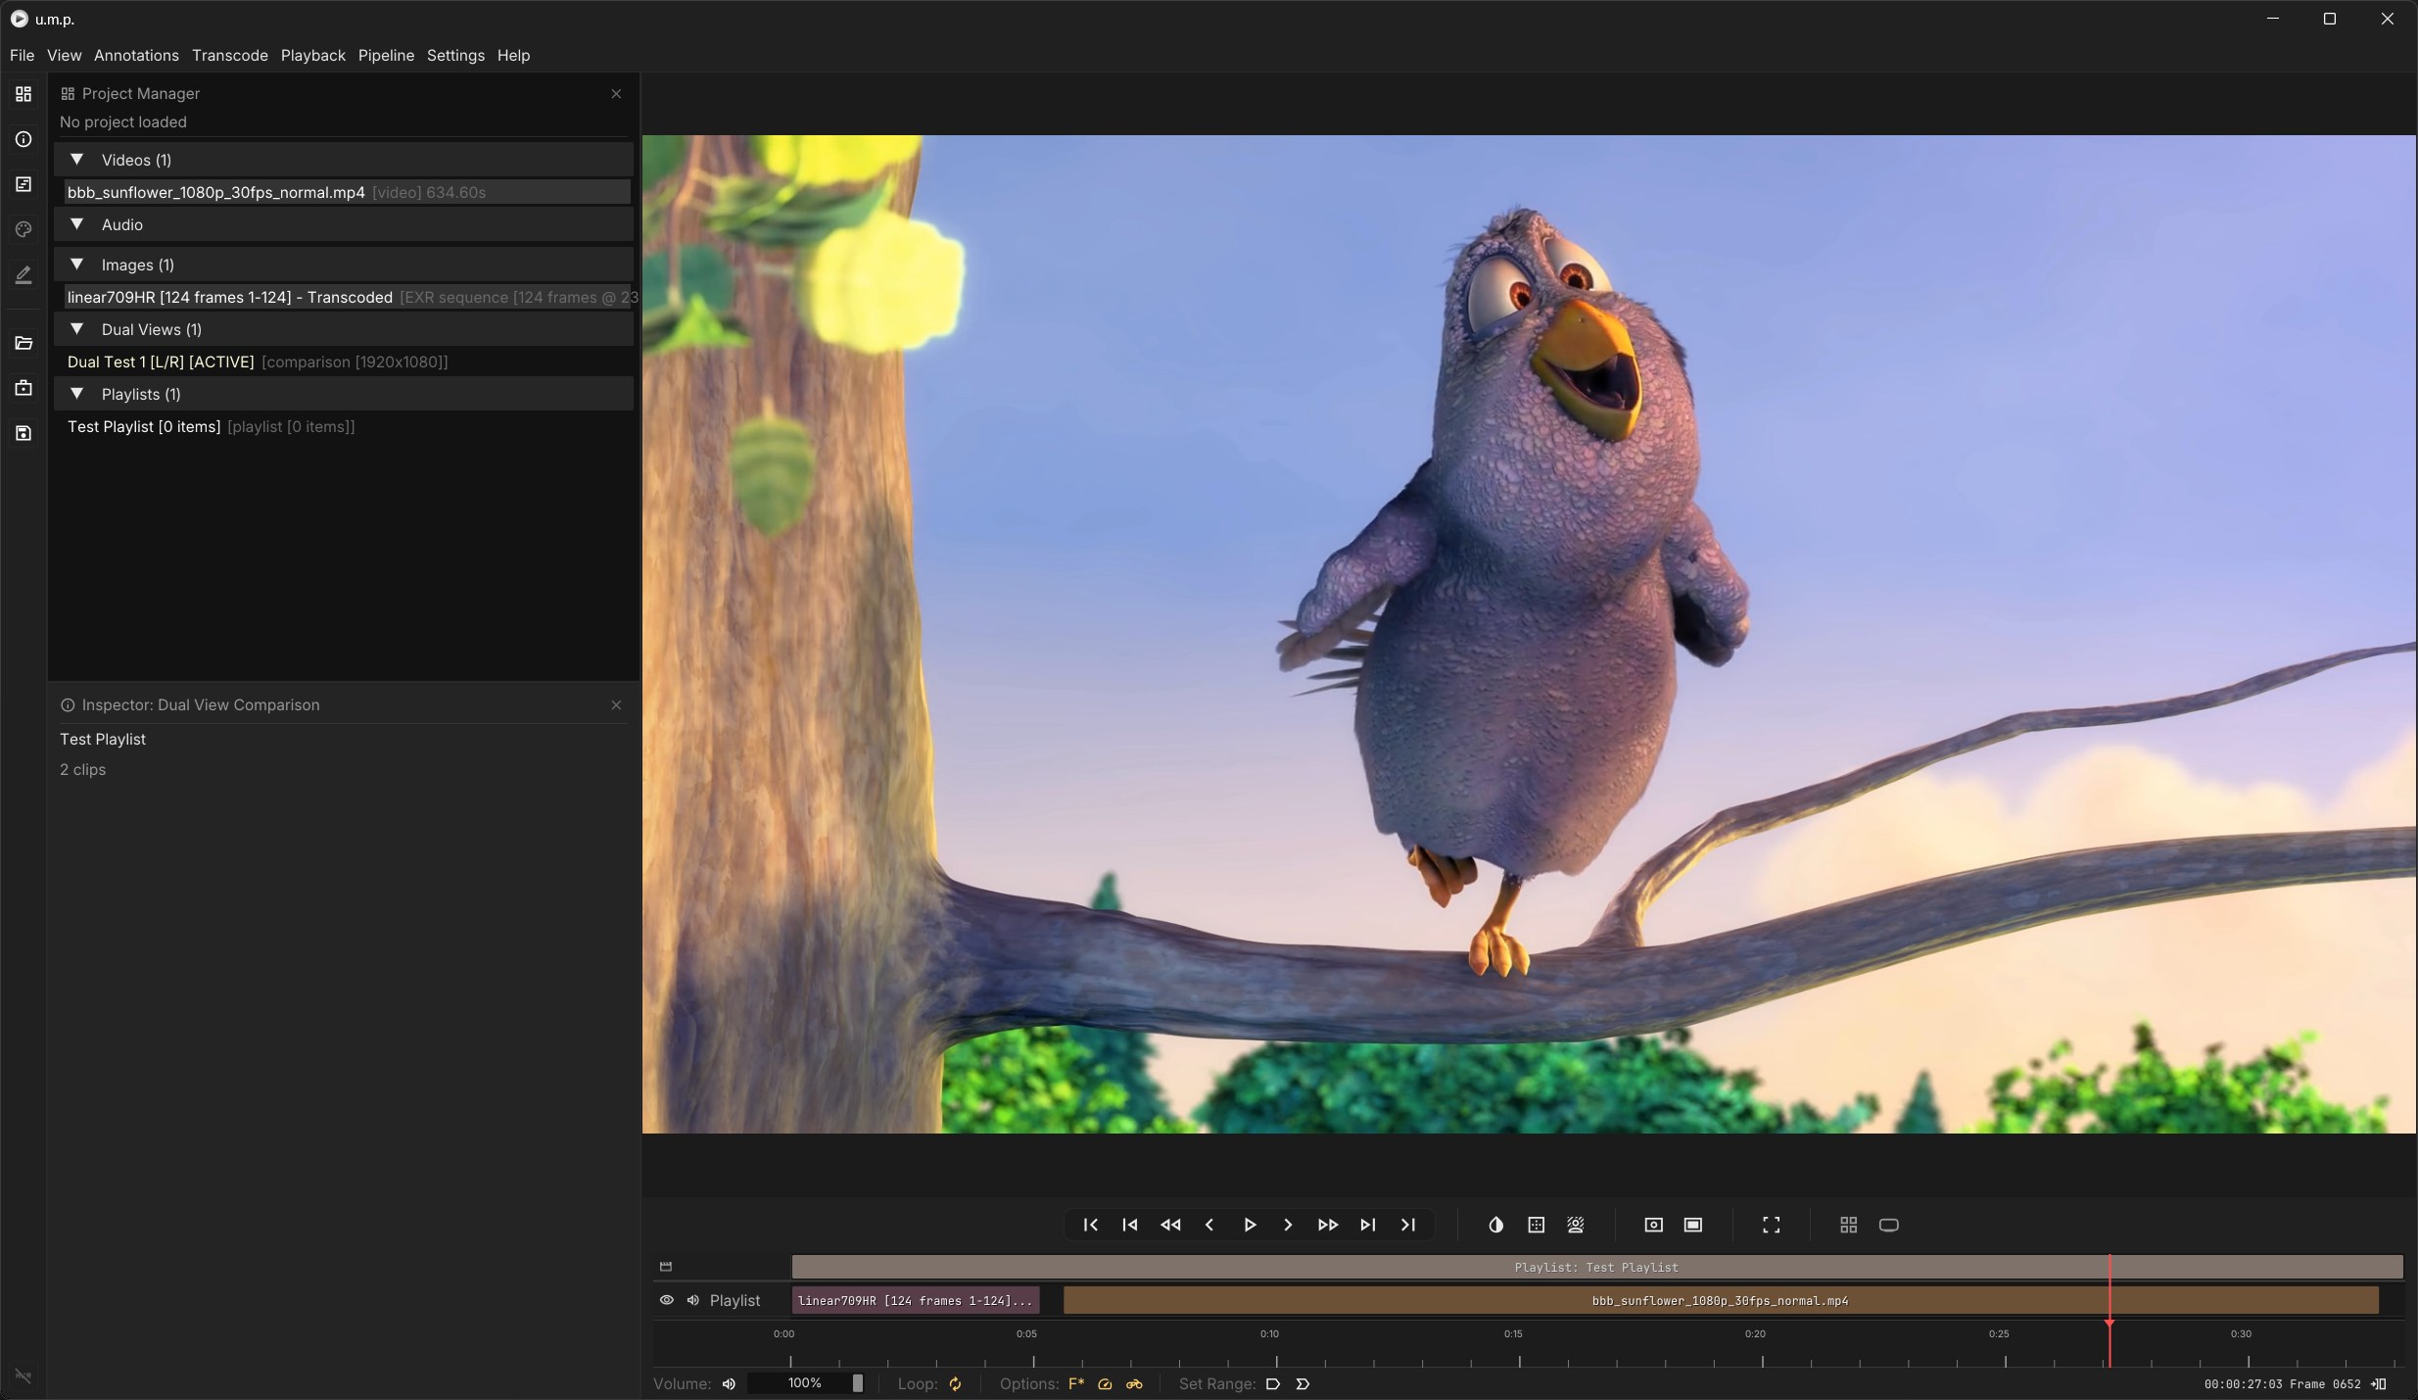This screenshot has width=2418, height=1400.
Task: Click the half-circle compare mode icon
Action: tap(1495, 1225)
